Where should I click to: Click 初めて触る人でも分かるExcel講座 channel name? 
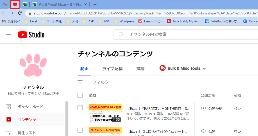(x=33, y=94)
